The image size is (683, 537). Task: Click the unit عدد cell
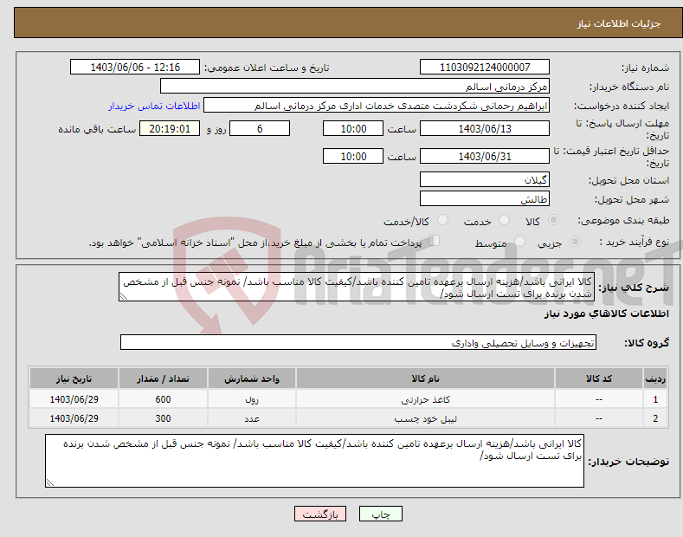point(252,418)
